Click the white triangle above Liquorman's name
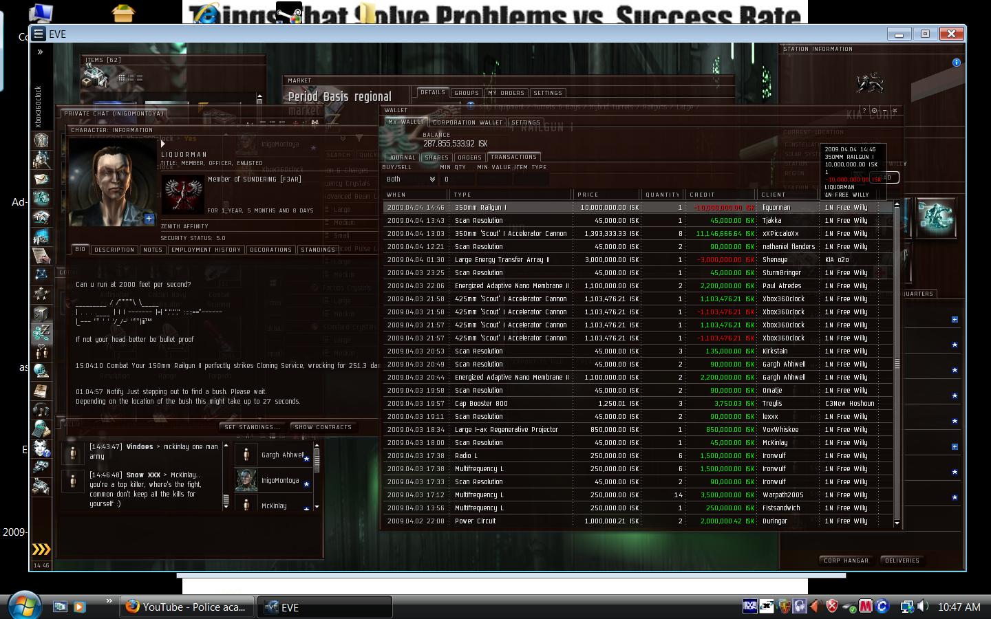This screenshot has width=991, height=619. click(163, 144)
